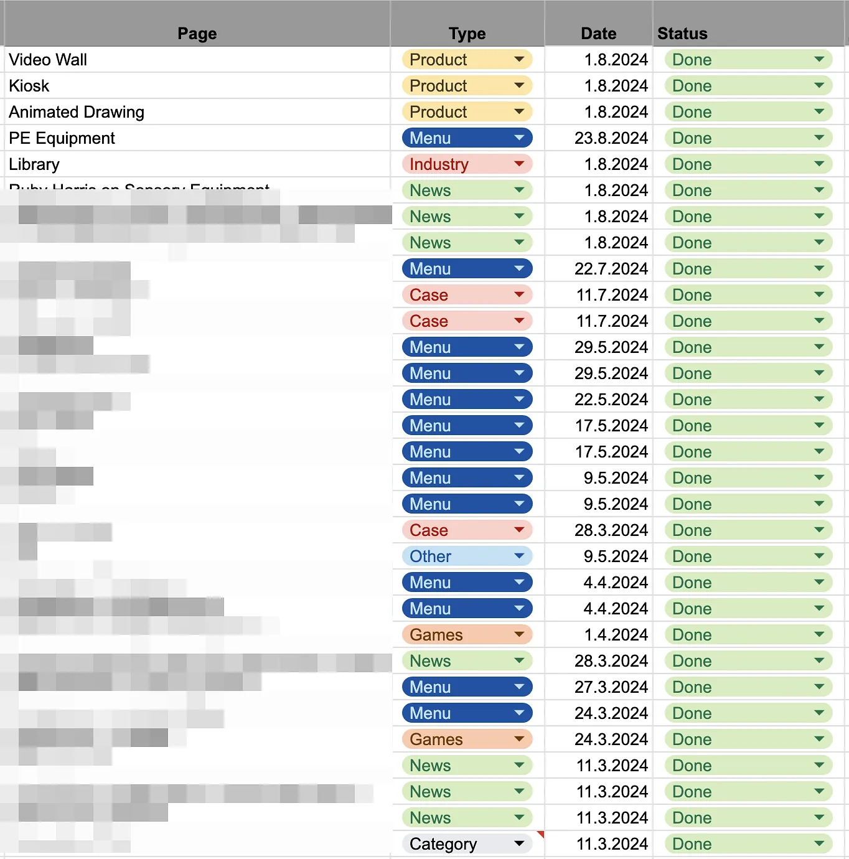Open the Industry dropdown on the Library row
Screen dimensions: 849x859
tap(520, 164)
